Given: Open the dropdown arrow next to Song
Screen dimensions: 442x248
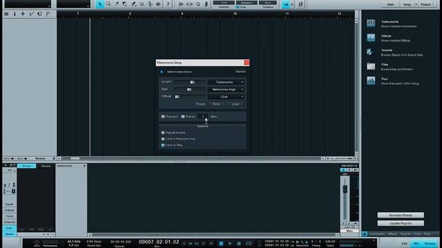Looking at the screenshot, I should (x=416, y=5).
